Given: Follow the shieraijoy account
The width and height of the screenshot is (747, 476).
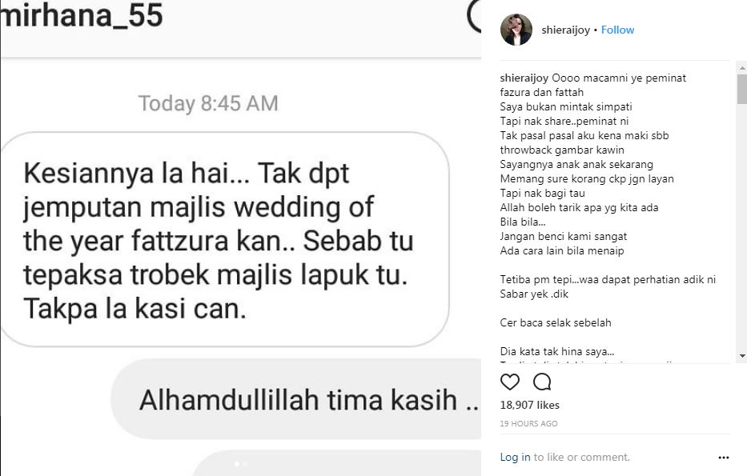Looking at the screenshot, I should click(617, 30).
